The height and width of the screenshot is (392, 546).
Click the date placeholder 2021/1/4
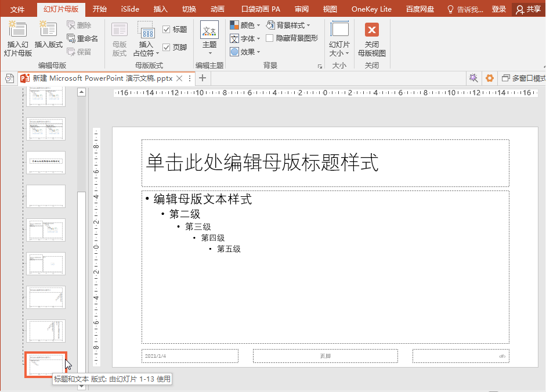tap(190, 356)
